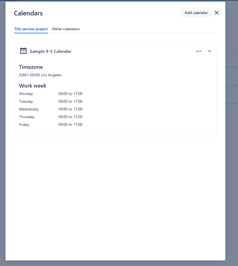Click the Monday 09:00 to 17:00 hours

pyautogui.click(x=70, y=94)
